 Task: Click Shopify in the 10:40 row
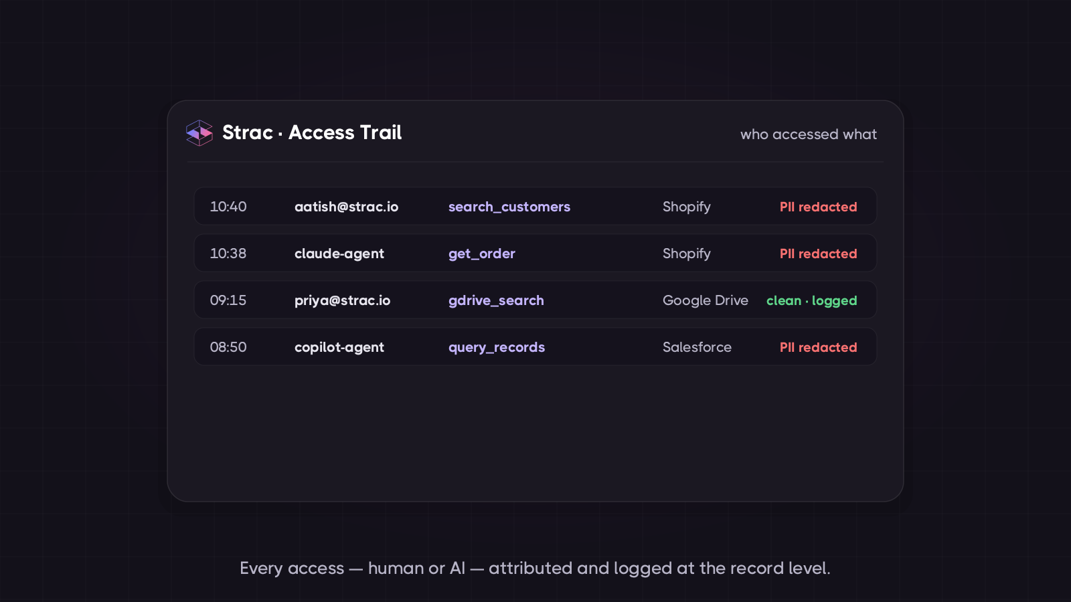(687, 207)
